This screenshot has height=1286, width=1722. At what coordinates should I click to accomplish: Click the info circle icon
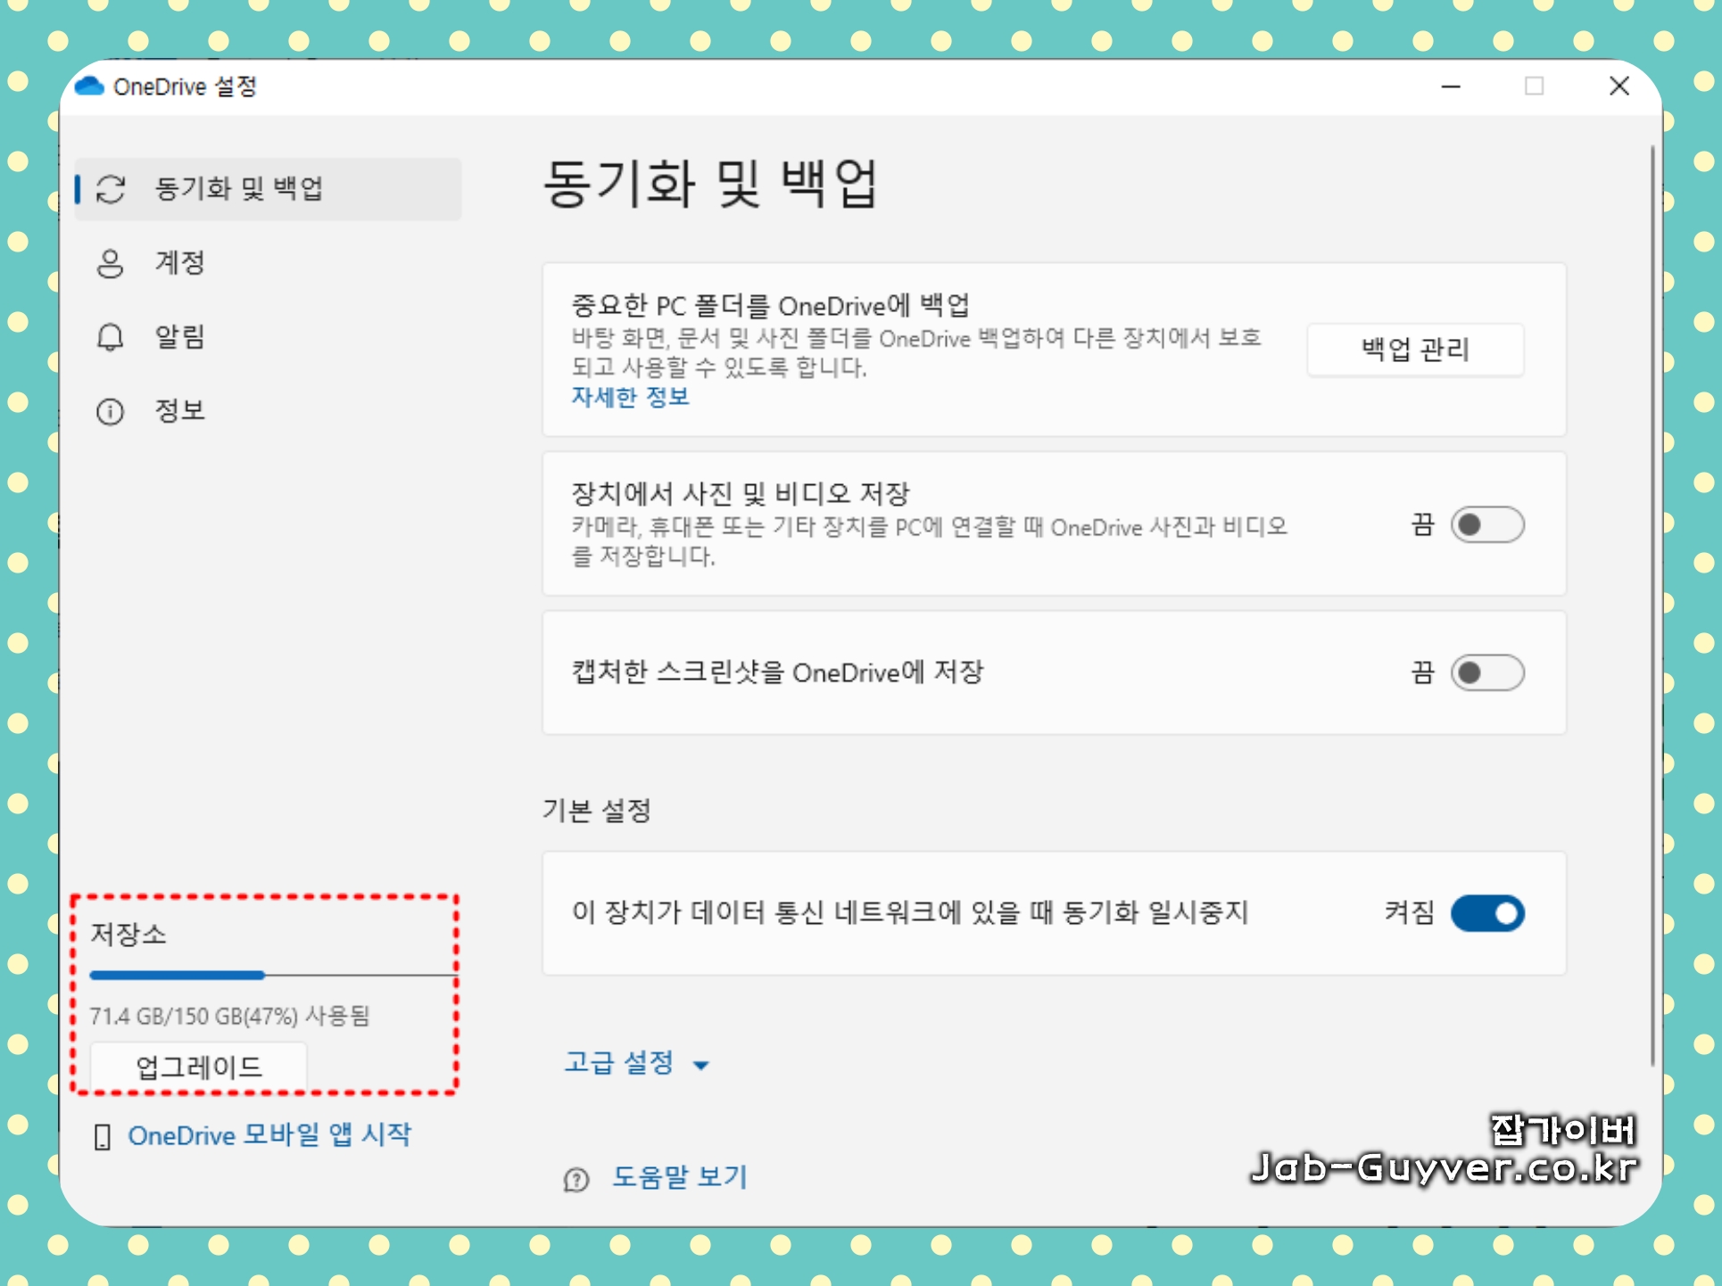point(110,411)
